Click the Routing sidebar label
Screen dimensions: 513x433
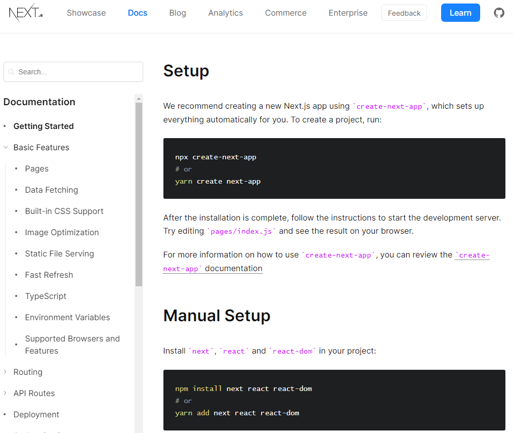point(28,372)
